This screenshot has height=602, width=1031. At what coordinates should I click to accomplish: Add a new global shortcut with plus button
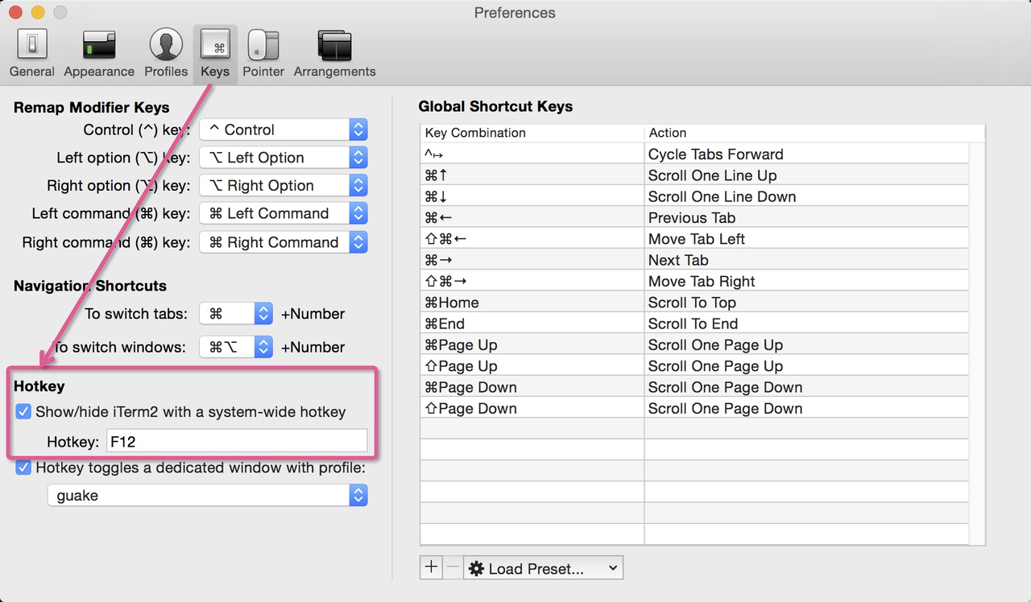click(431, 567)
